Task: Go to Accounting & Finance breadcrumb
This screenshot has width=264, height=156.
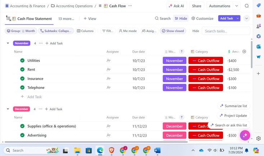Action: (25, 6)
